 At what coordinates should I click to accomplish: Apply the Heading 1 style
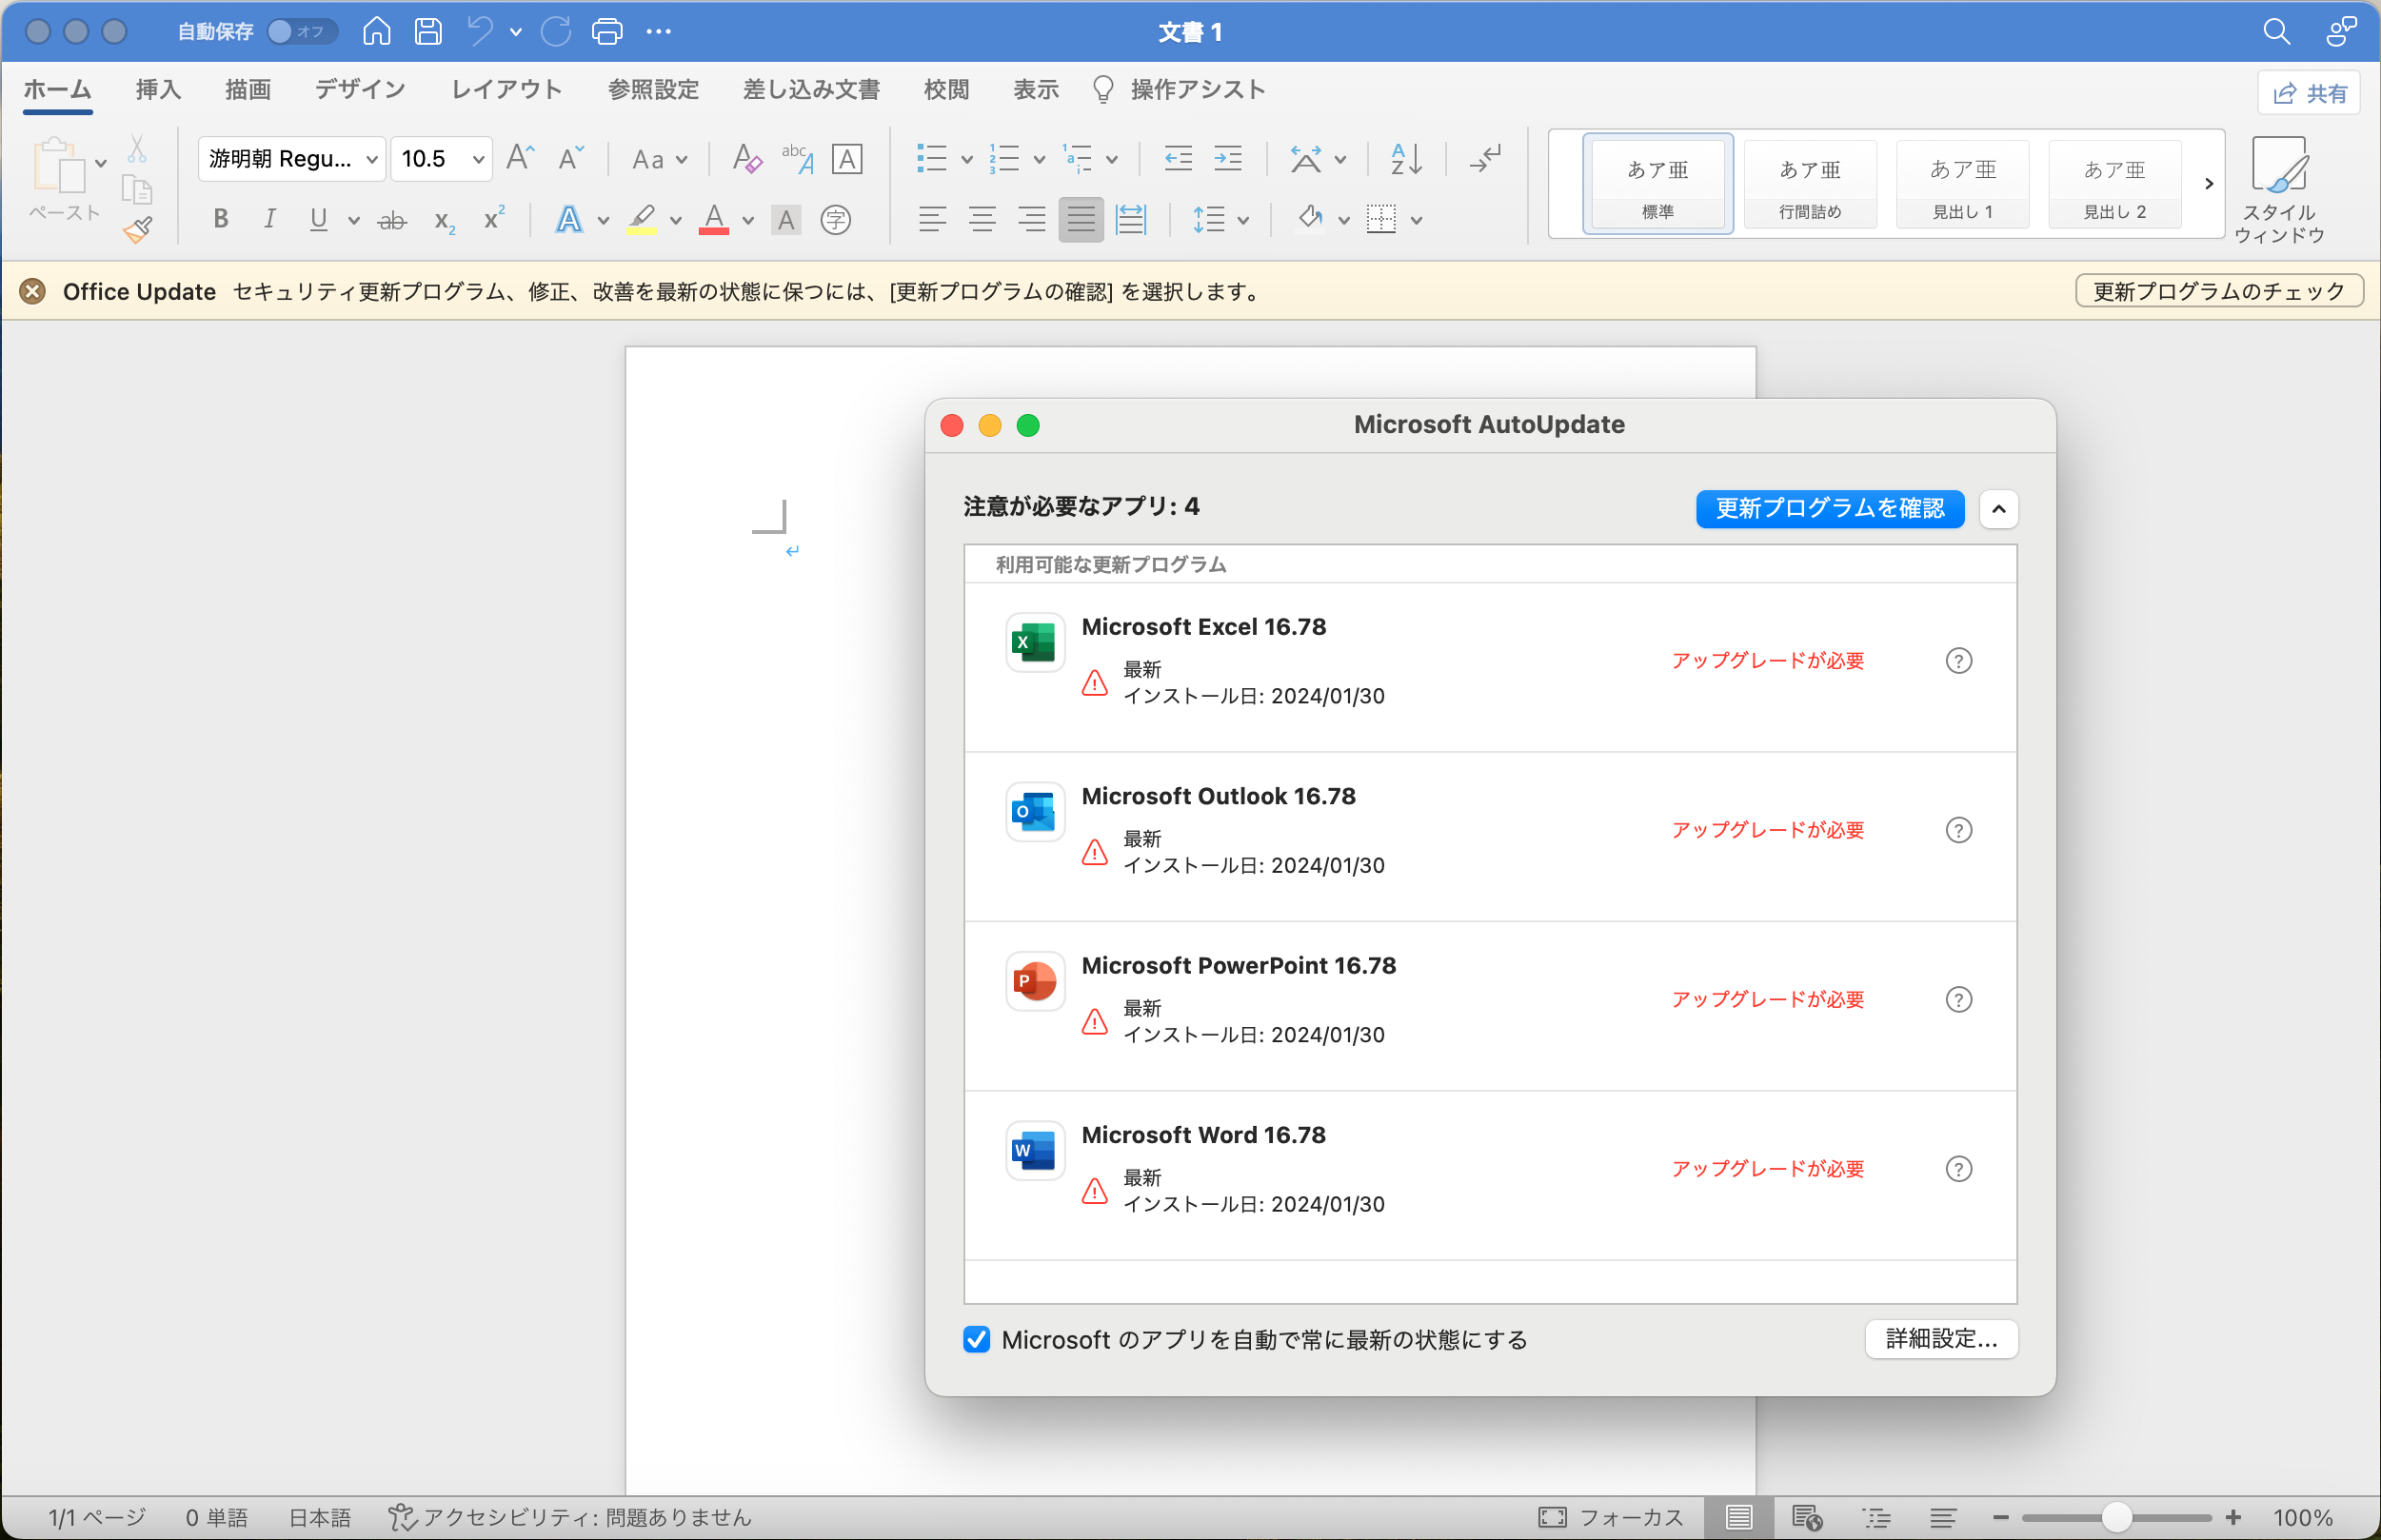(x=1961, y=184)
